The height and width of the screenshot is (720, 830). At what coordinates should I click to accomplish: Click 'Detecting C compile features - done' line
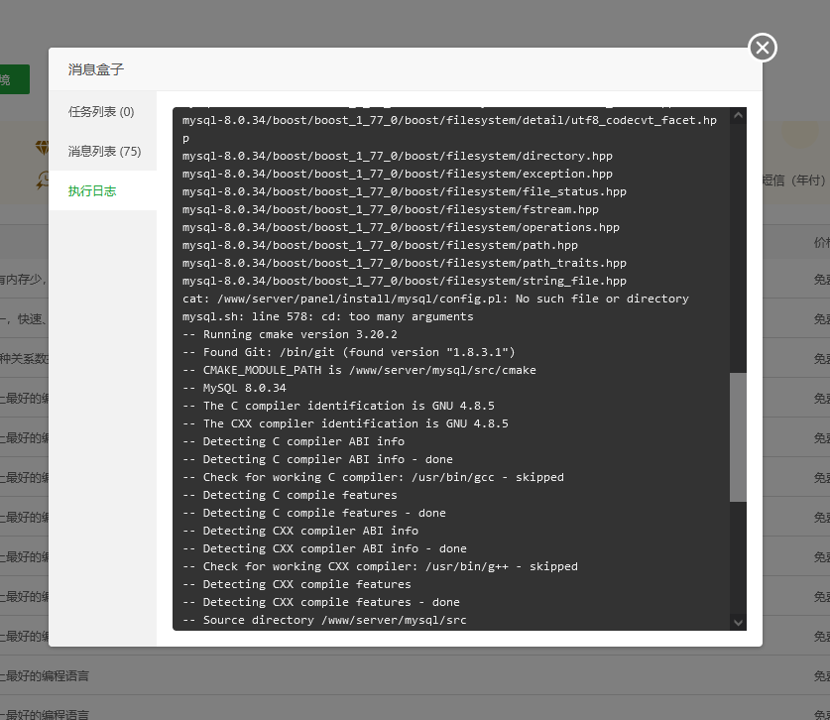pos(314,513)
